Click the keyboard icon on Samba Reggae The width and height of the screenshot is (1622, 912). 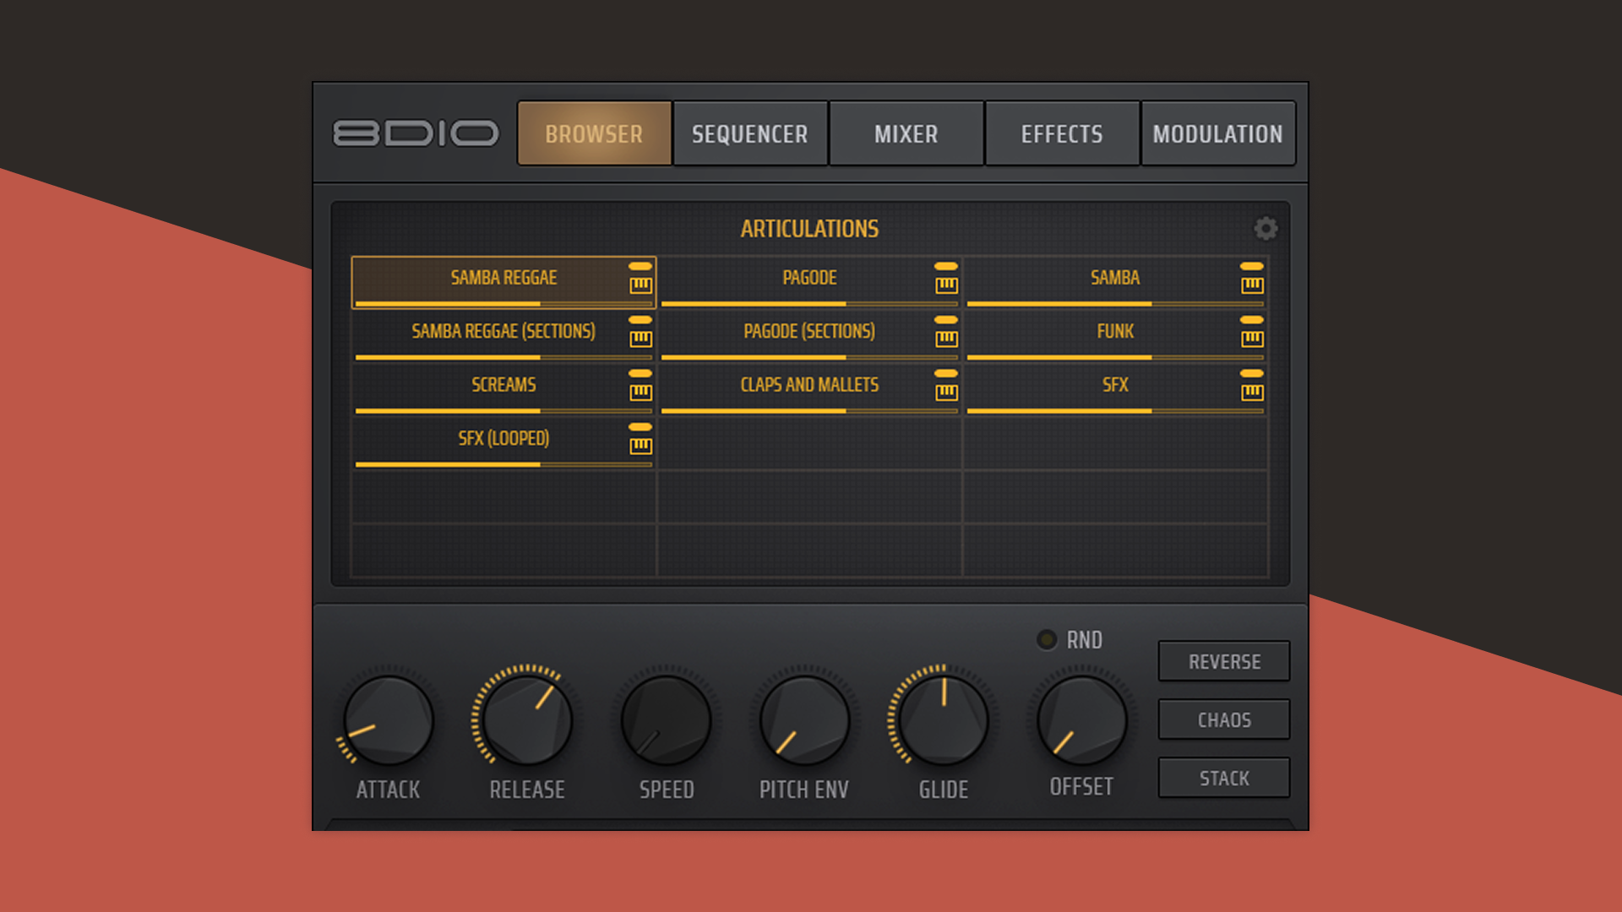pyautogui.click(x=640, y=285)
